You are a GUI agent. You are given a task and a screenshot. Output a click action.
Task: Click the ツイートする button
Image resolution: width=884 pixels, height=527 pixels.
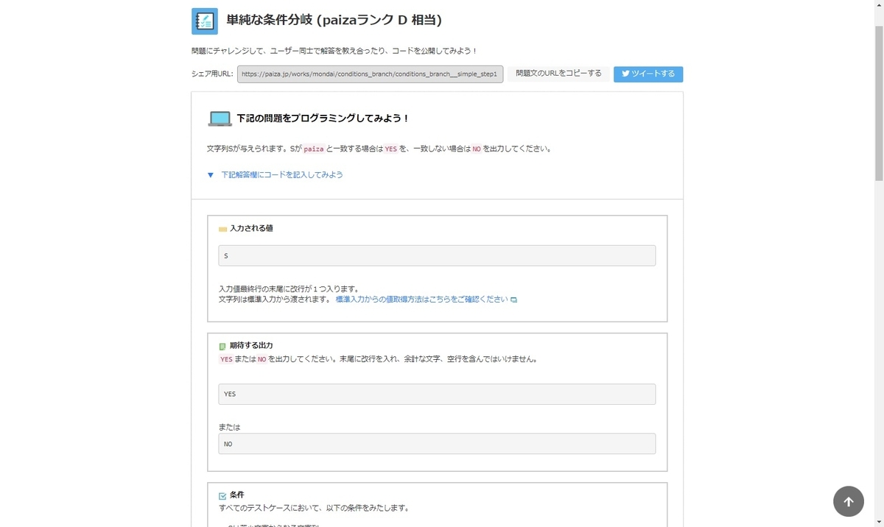(648, 74)
